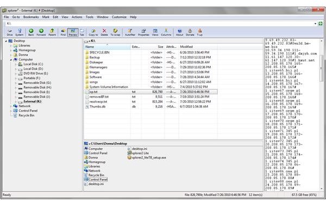Click the C:\Users\Donna\Desktop pane title
Screen dimensions: 326x201
(x=109, y=144)
